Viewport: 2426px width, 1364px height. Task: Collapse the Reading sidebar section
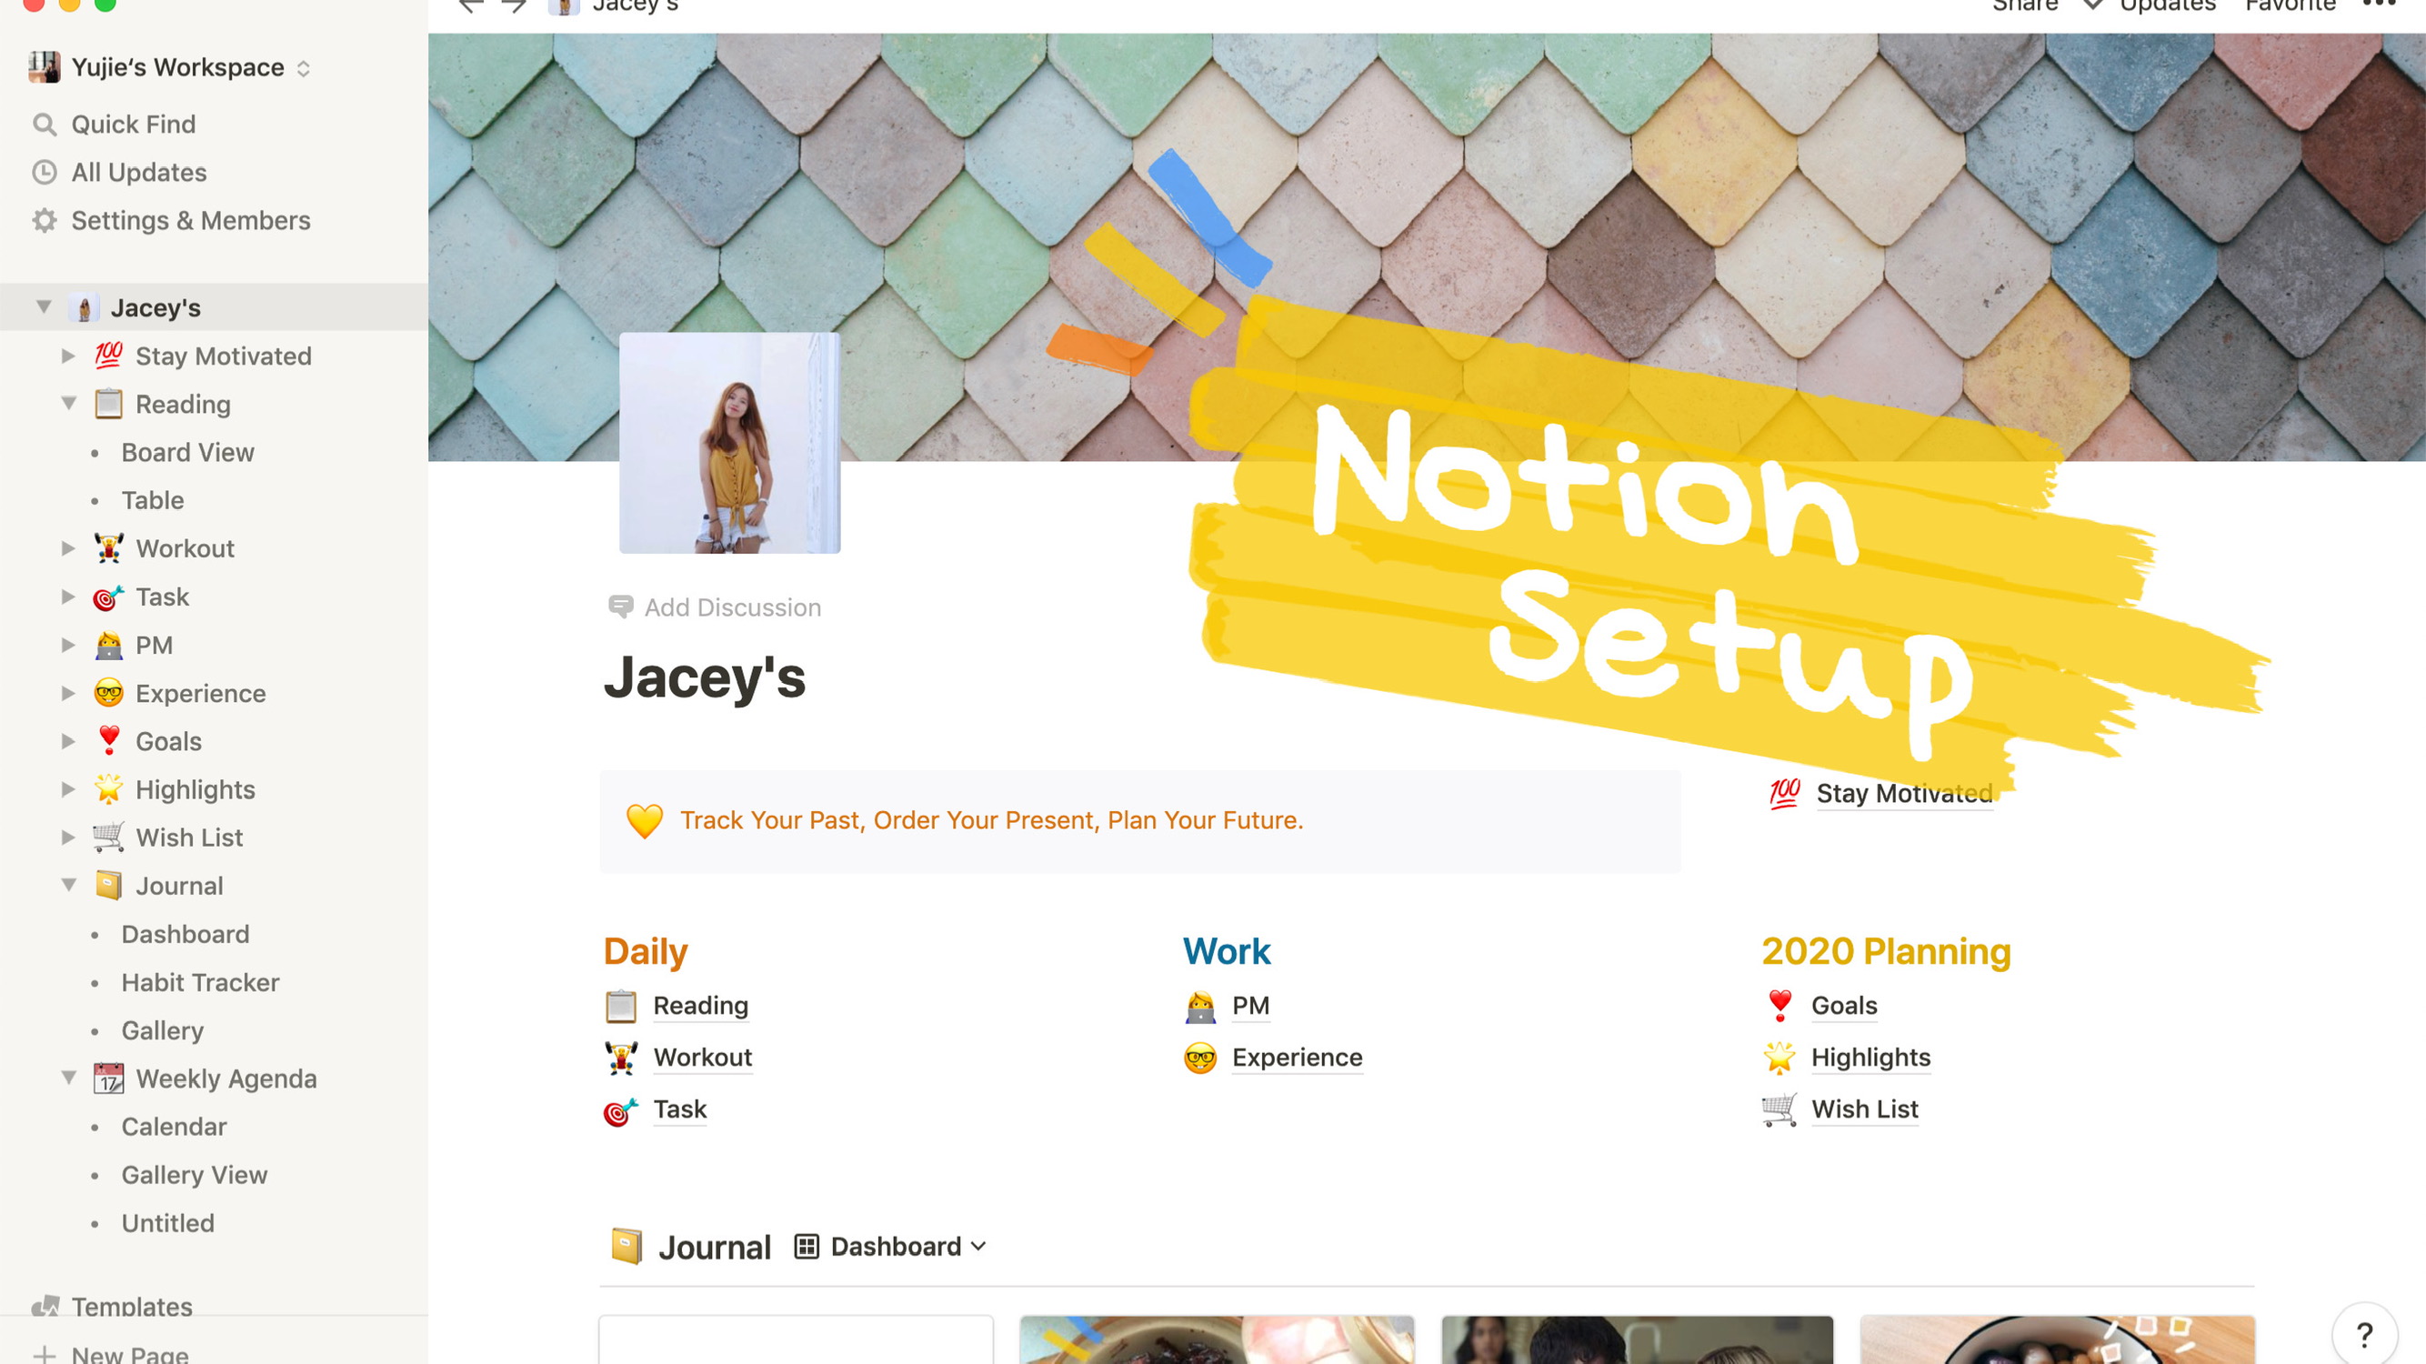(x=69, y=404)
